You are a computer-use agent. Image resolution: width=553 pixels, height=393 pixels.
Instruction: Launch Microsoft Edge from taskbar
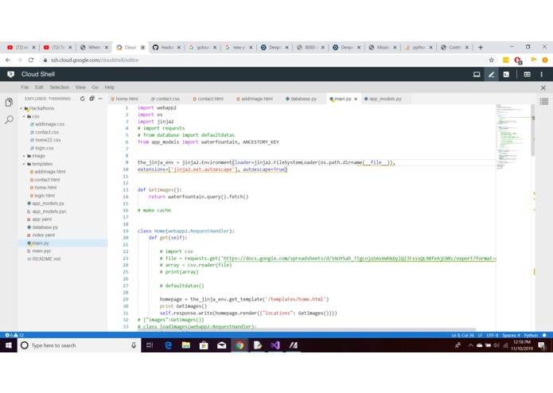coord(168,345)
